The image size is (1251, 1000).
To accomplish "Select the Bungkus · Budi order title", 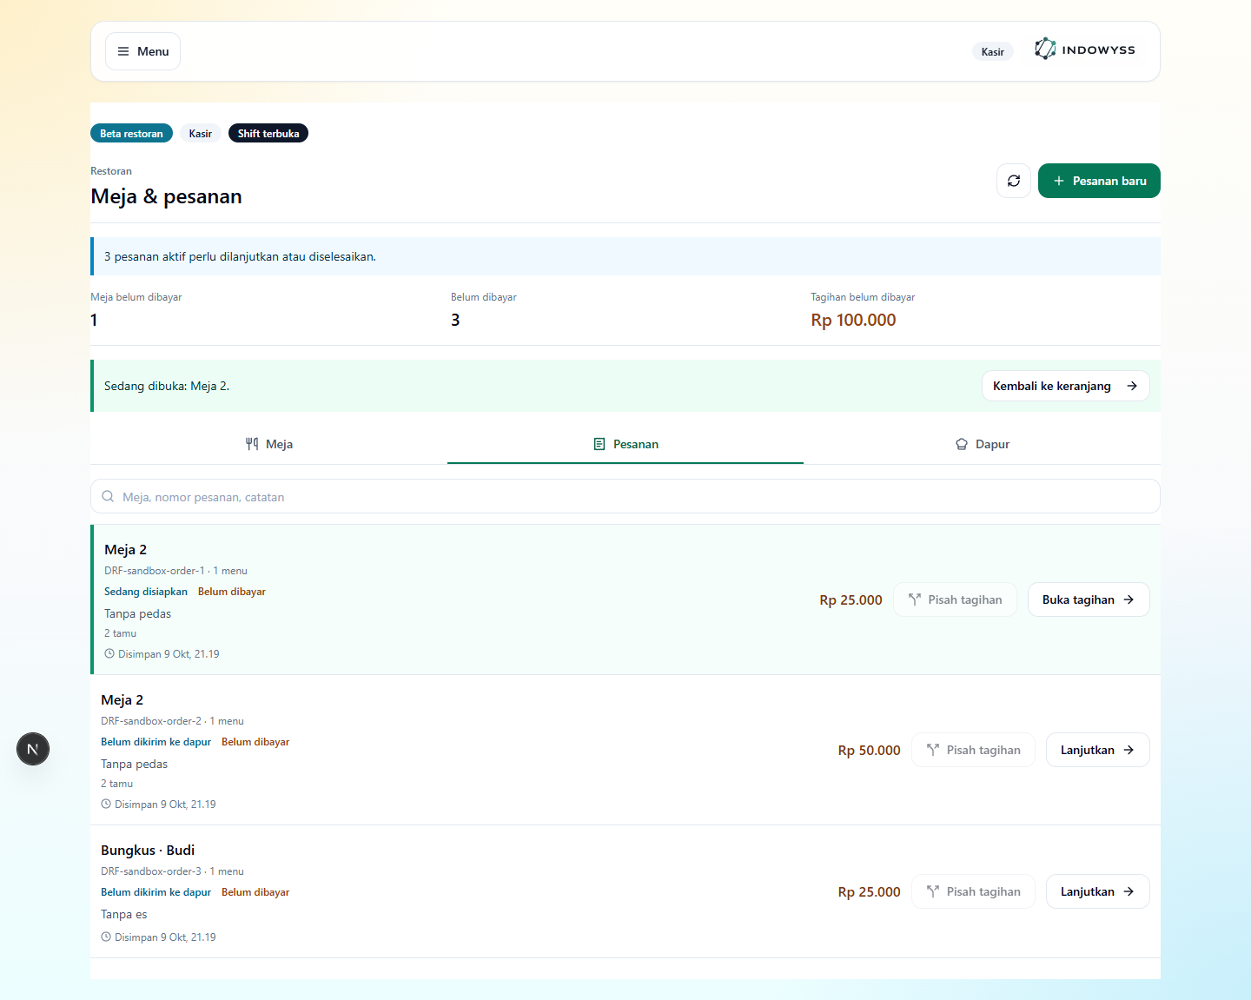I will point(148,850).
